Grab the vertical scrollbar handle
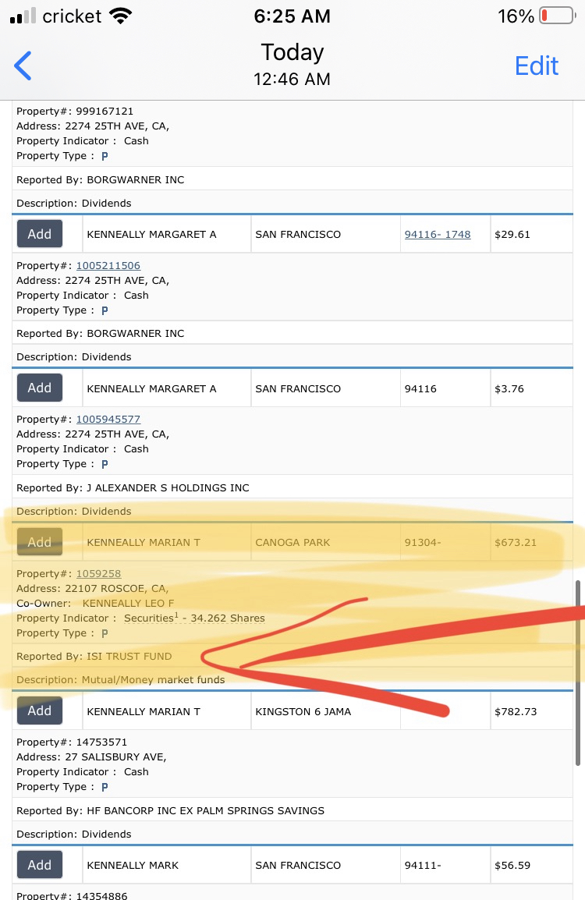 click(577, 673)
